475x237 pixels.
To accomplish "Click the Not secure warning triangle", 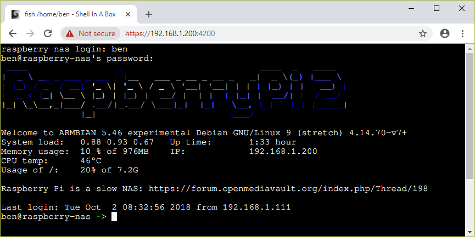I will pyautogui.click(x=70, y=33).
